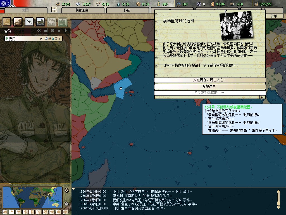Image resolution: width=286 pixels, height=215 pixels.
Task: Select economic map mode dollar icon
Action: click(x=25, y=212)
